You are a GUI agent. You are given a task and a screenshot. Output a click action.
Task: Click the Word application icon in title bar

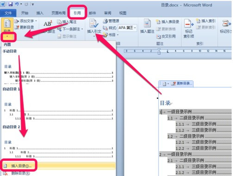point(3,4)
